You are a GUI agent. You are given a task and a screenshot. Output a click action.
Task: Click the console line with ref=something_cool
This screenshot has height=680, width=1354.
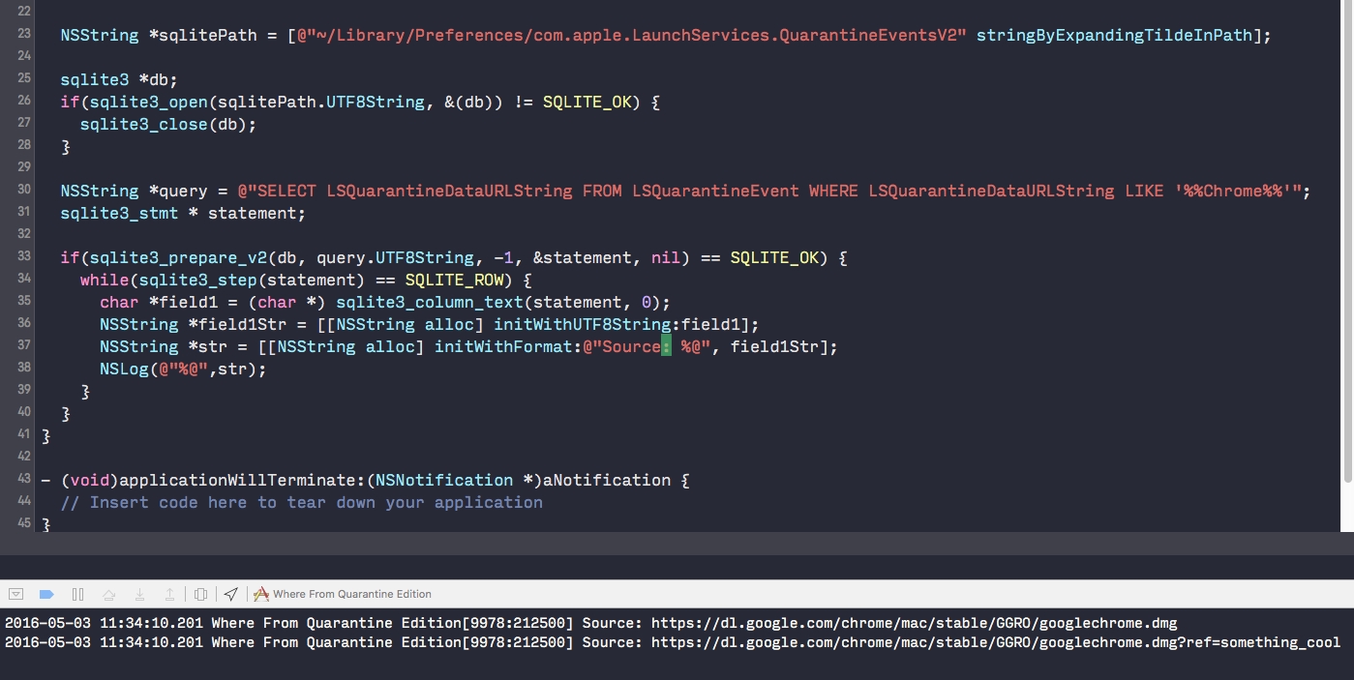(673, 642)
